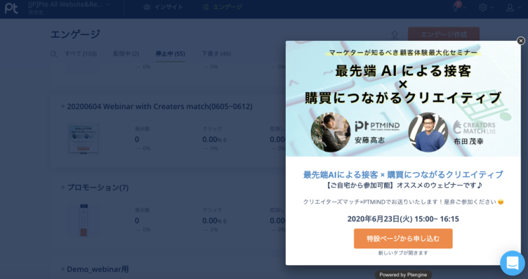528x279 pixels.
Task: Click the search magnifier icon
Action: click(53, 54)
